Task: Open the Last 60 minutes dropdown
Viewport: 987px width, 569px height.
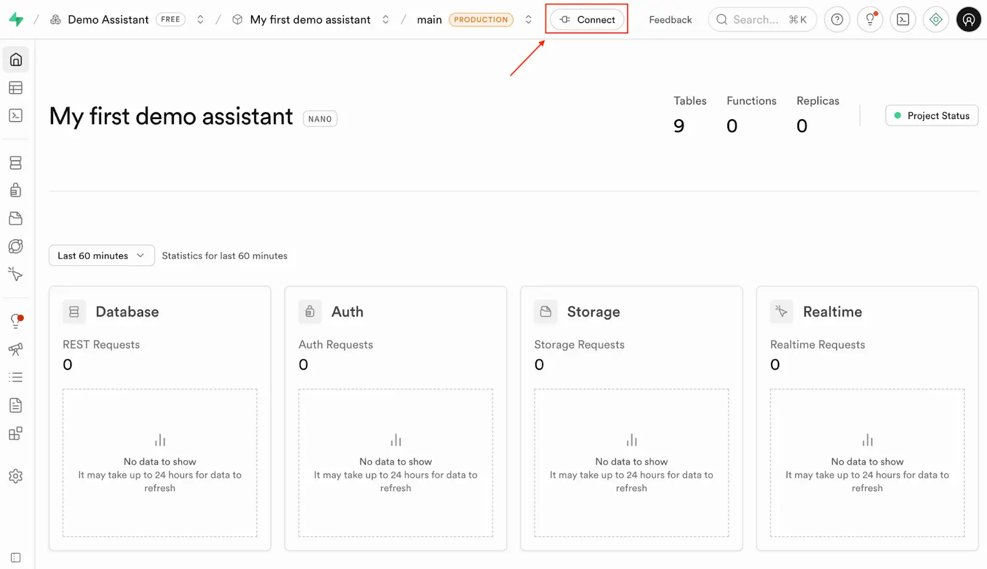Action: 101,255
